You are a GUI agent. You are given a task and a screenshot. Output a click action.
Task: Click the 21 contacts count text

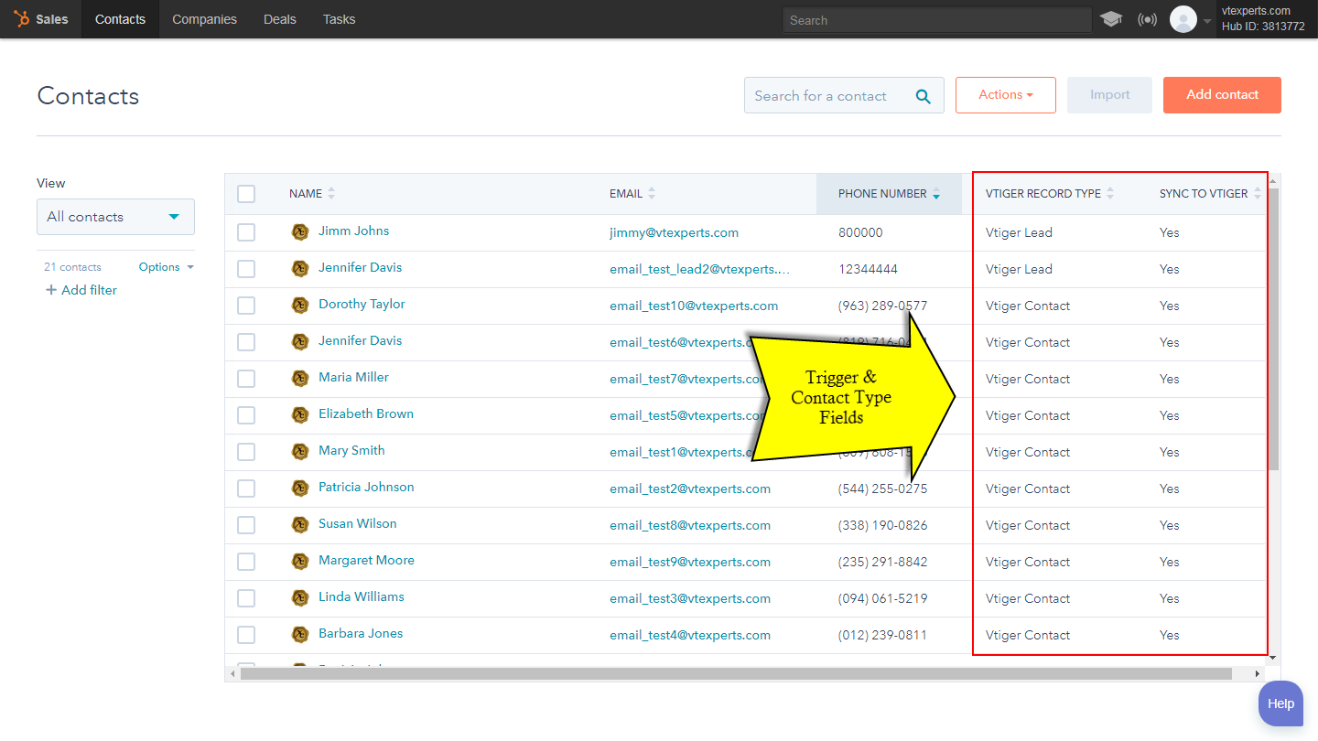click(x=72, y=267)
